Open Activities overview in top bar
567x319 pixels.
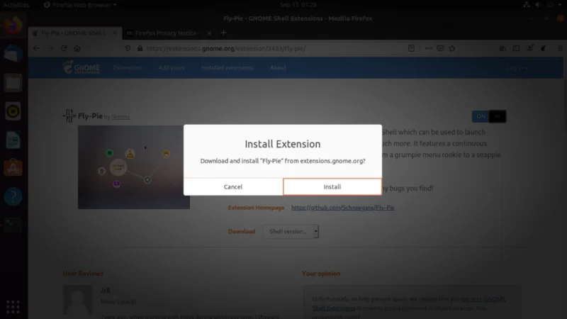pos(16,5)
